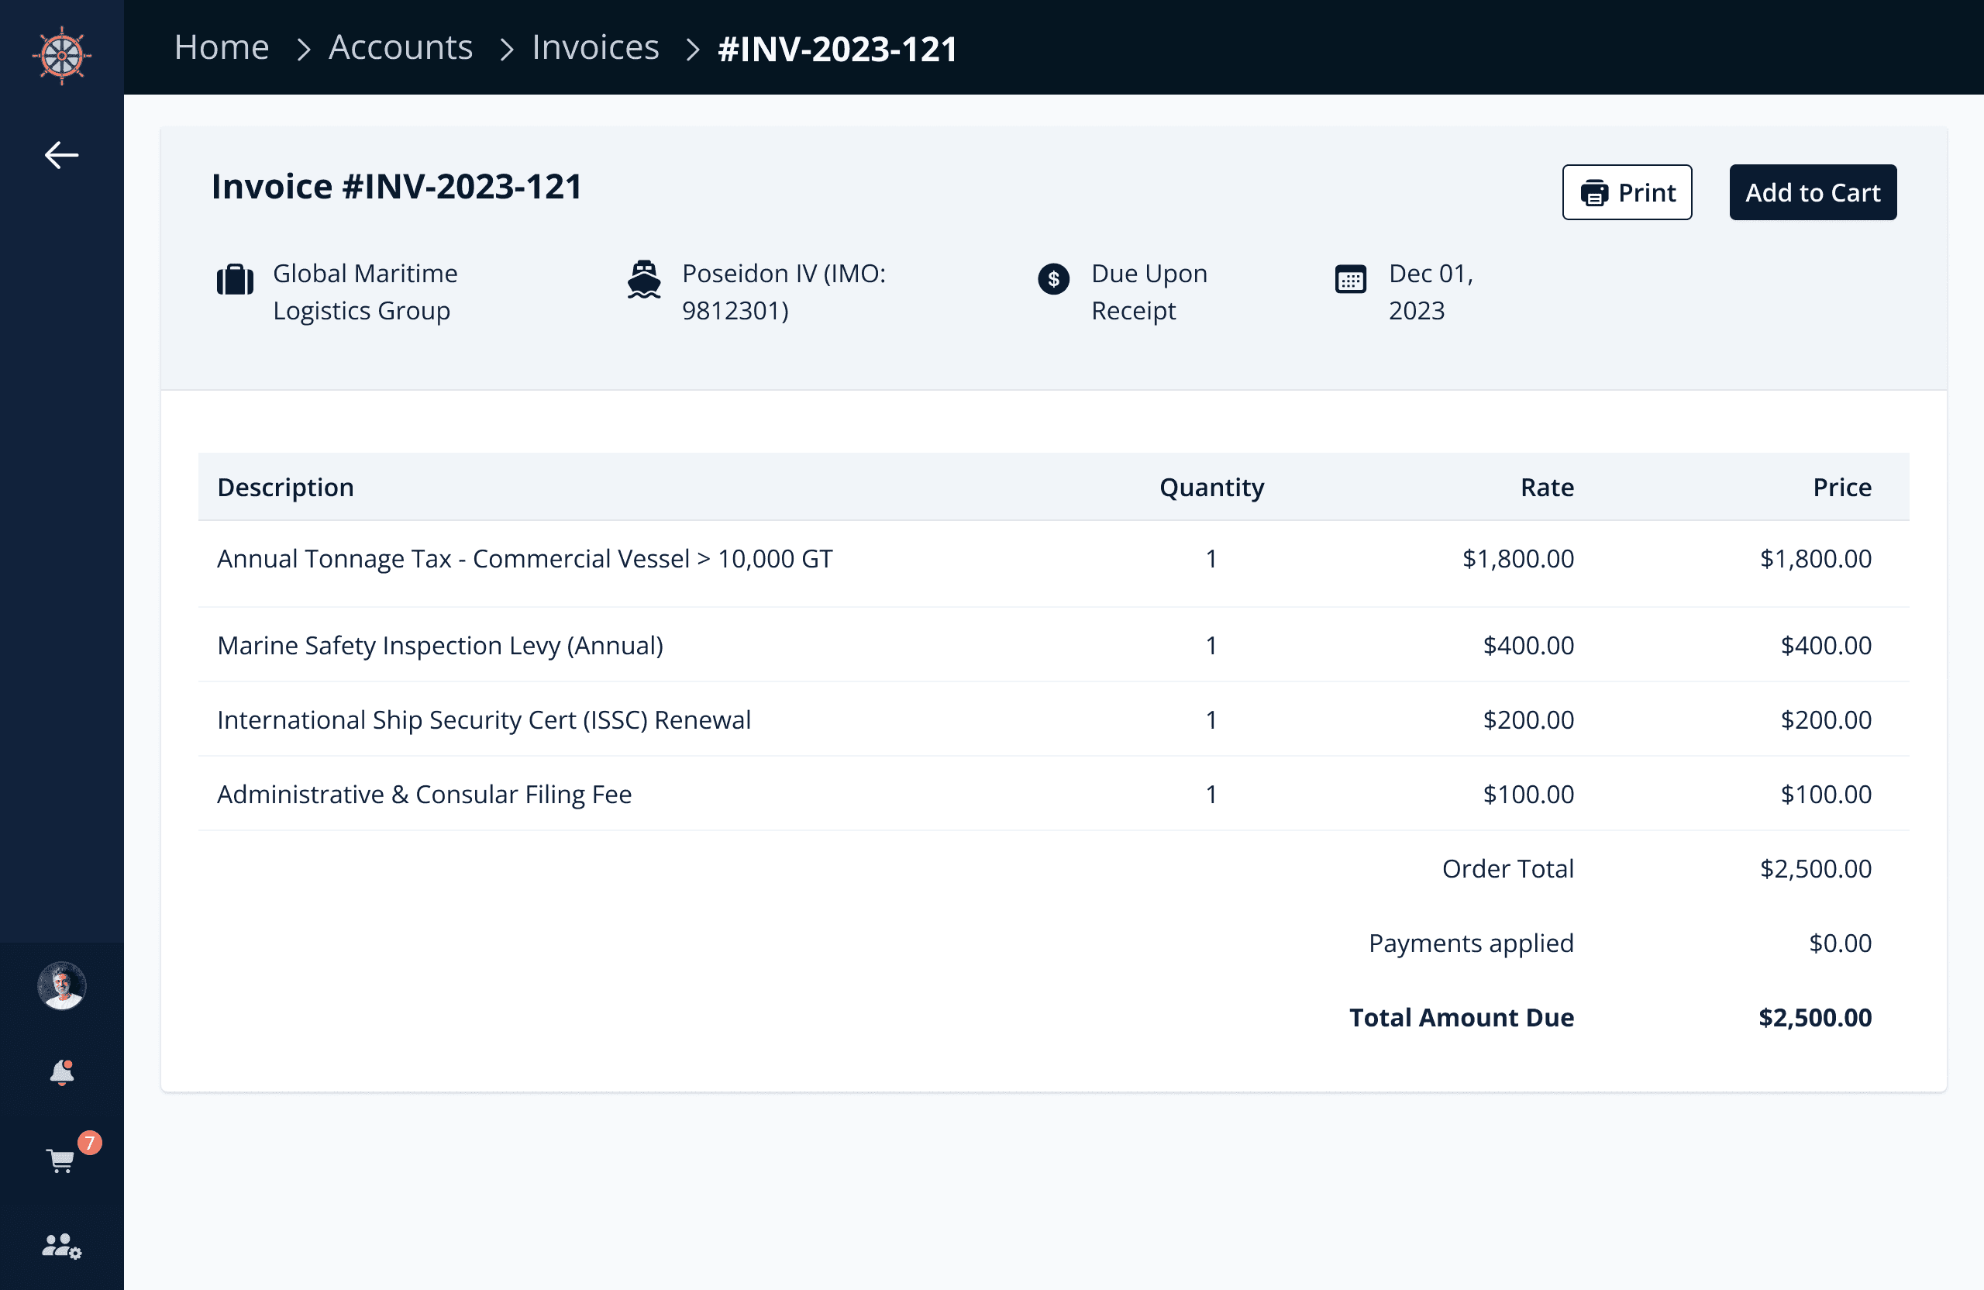1984x1290 pixels.
Task: Open the user profile avatar
Action: pyautogui.click(x=62, y=985)
